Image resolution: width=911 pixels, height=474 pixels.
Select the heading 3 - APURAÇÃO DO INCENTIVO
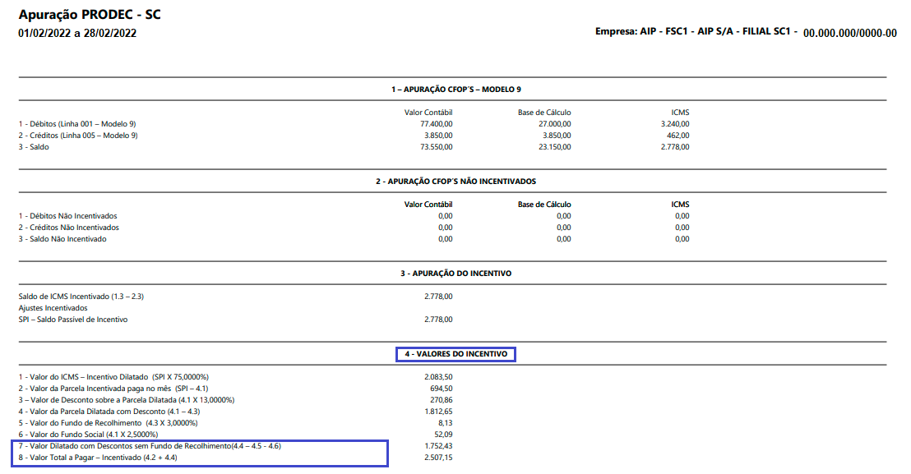point(456,274)
